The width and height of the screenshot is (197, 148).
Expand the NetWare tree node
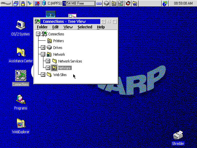[x=48, y=68]
